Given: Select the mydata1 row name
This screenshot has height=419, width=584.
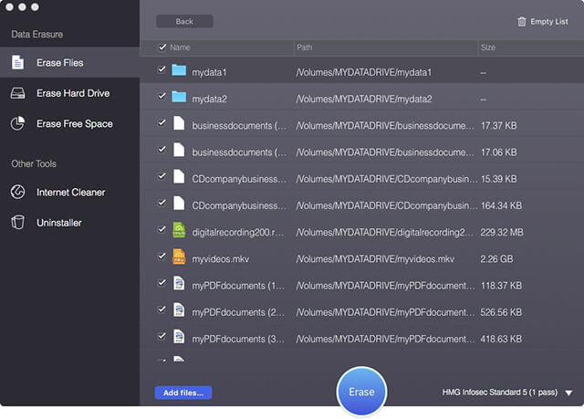Looking at the screenshot, I should click(209, 72).
